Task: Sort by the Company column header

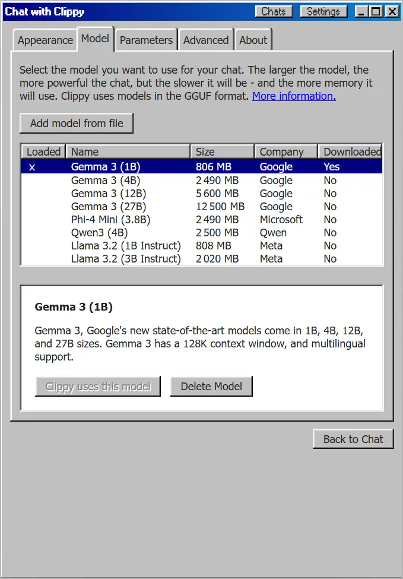Action: 286,152
